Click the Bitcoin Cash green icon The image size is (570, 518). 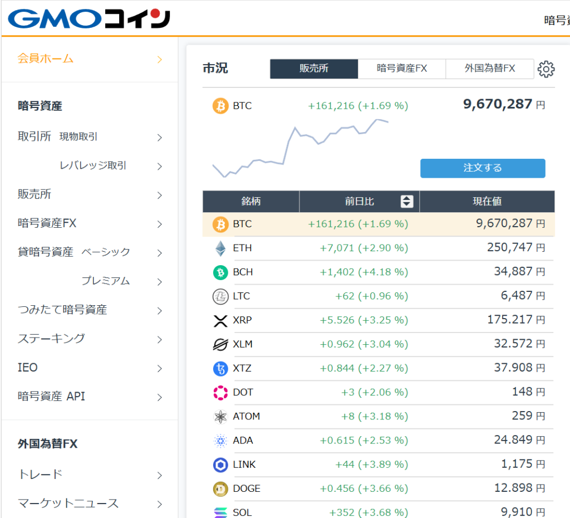tap(220, 272)
